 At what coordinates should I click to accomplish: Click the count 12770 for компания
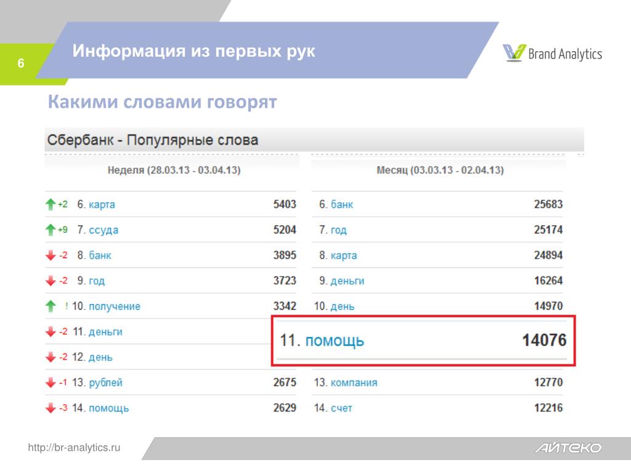click(x=548, y=382)
